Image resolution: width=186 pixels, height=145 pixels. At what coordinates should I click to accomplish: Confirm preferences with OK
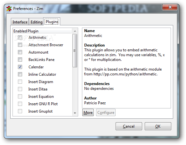158,126
